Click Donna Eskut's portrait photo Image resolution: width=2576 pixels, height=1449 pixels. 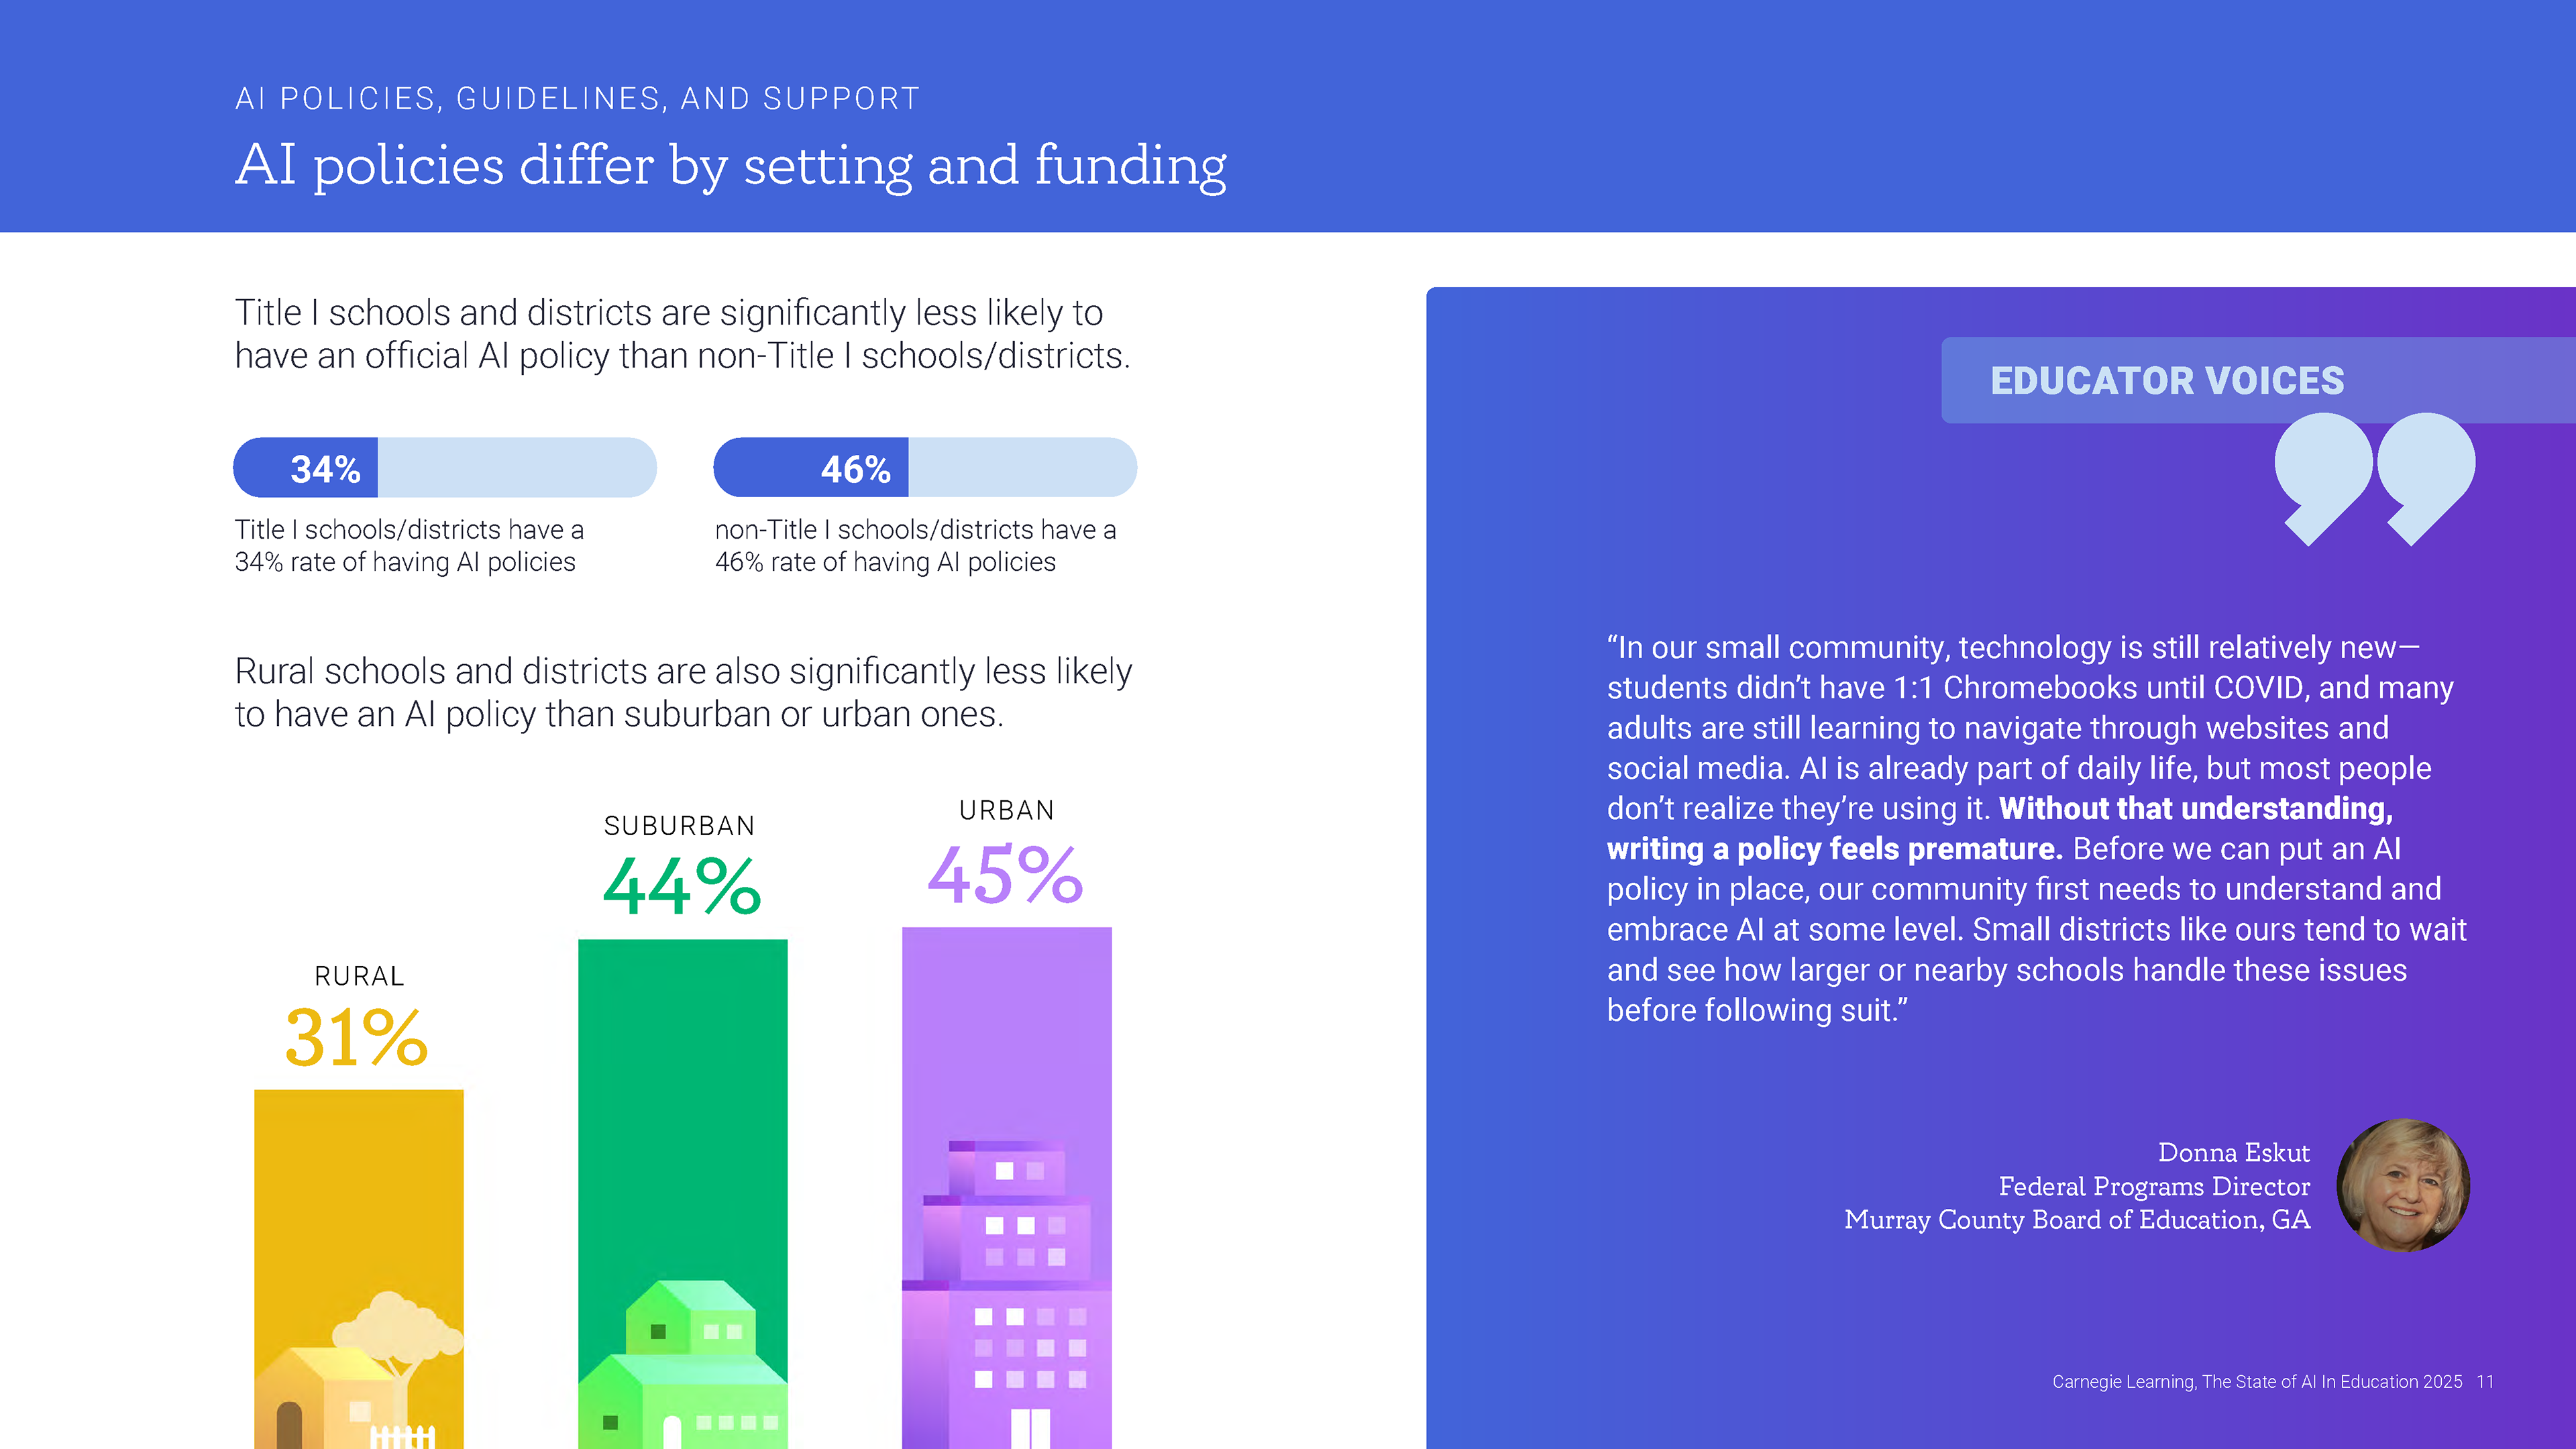click(2403, 1185)
